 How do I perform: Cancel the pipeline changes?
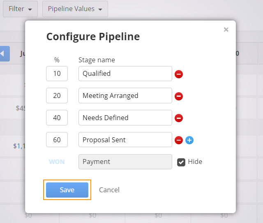coord(109,190)
